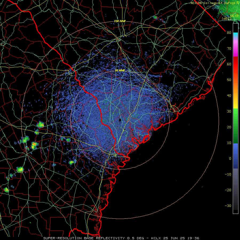Click the 30 value on the dBZ scale
Screen dimensions: 240x240
pos(229,111)
